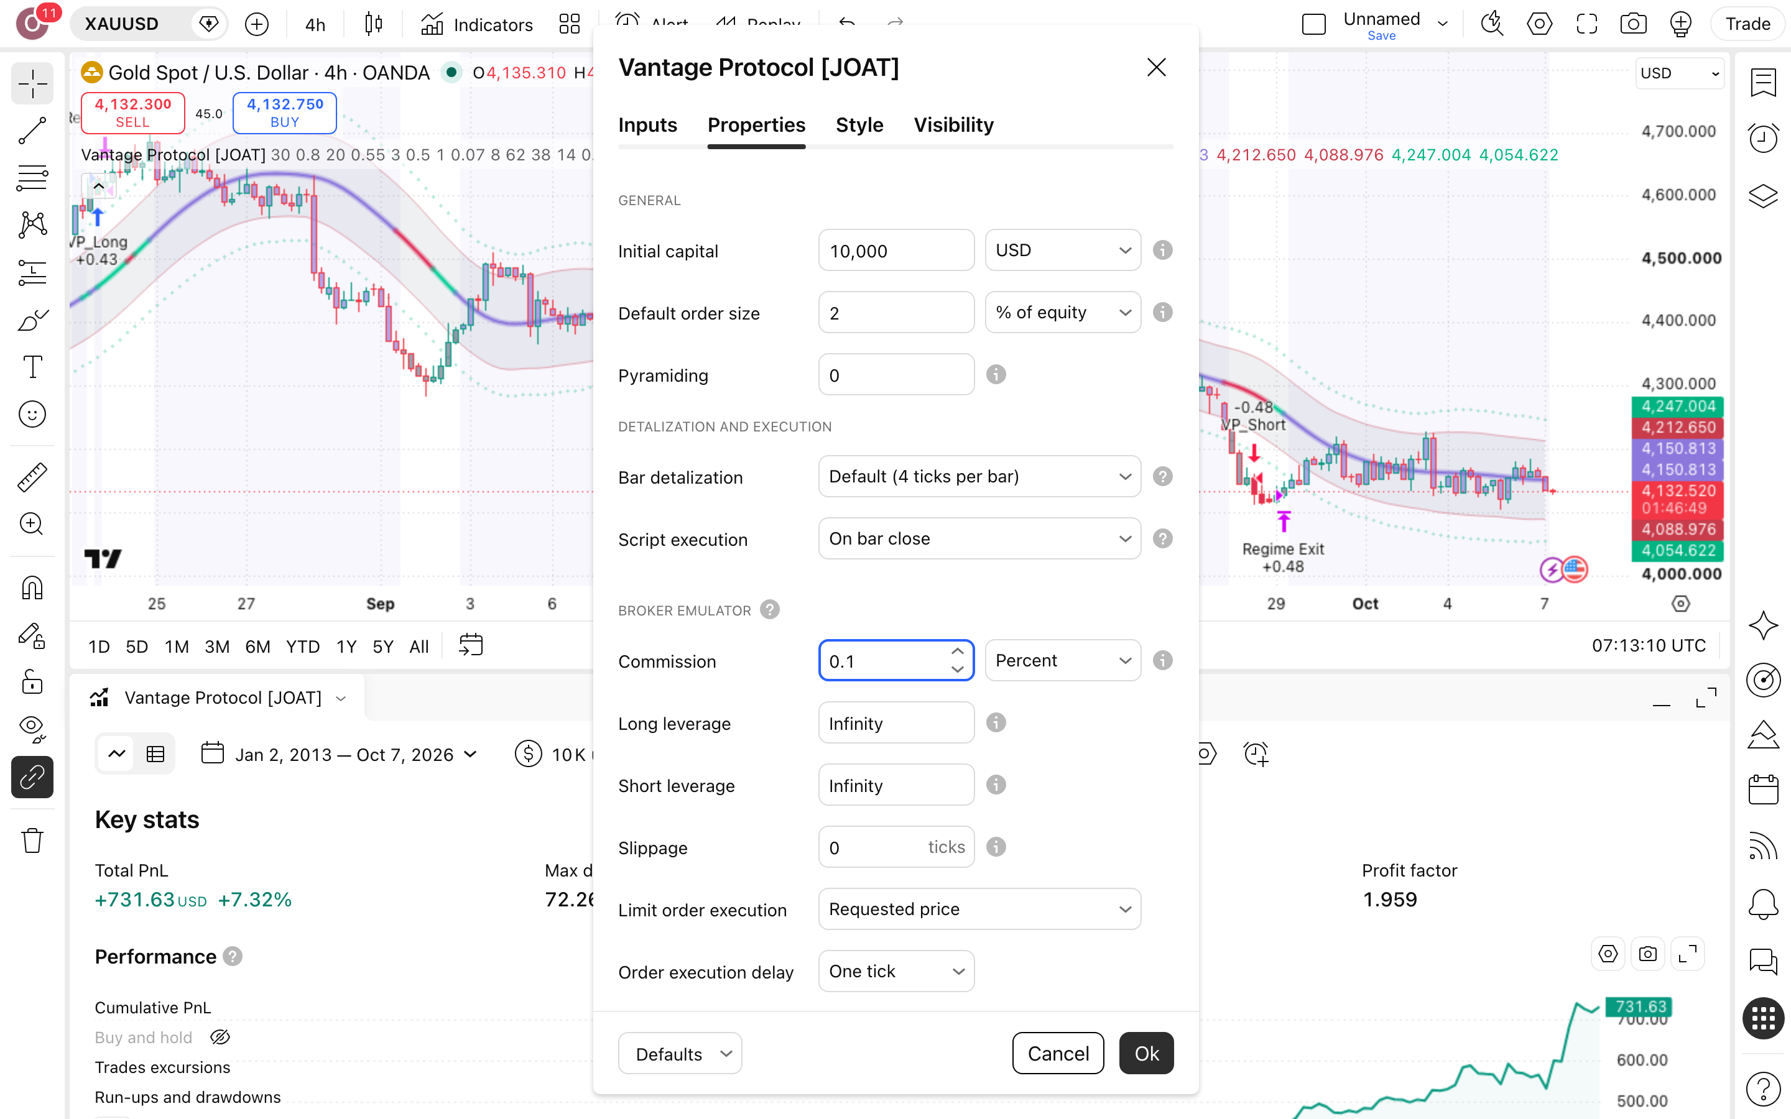Click the trash remove objects icon
The height and width of the screenshot is (1119, 1791).
pyautogui.click(x=32, y=840)
